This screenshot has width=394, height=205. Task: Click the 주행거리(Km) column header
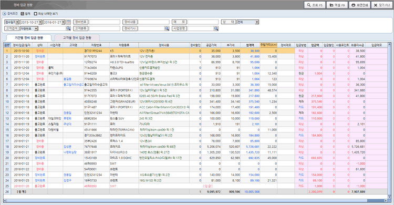pyautogui.click(x=268, y=45)
